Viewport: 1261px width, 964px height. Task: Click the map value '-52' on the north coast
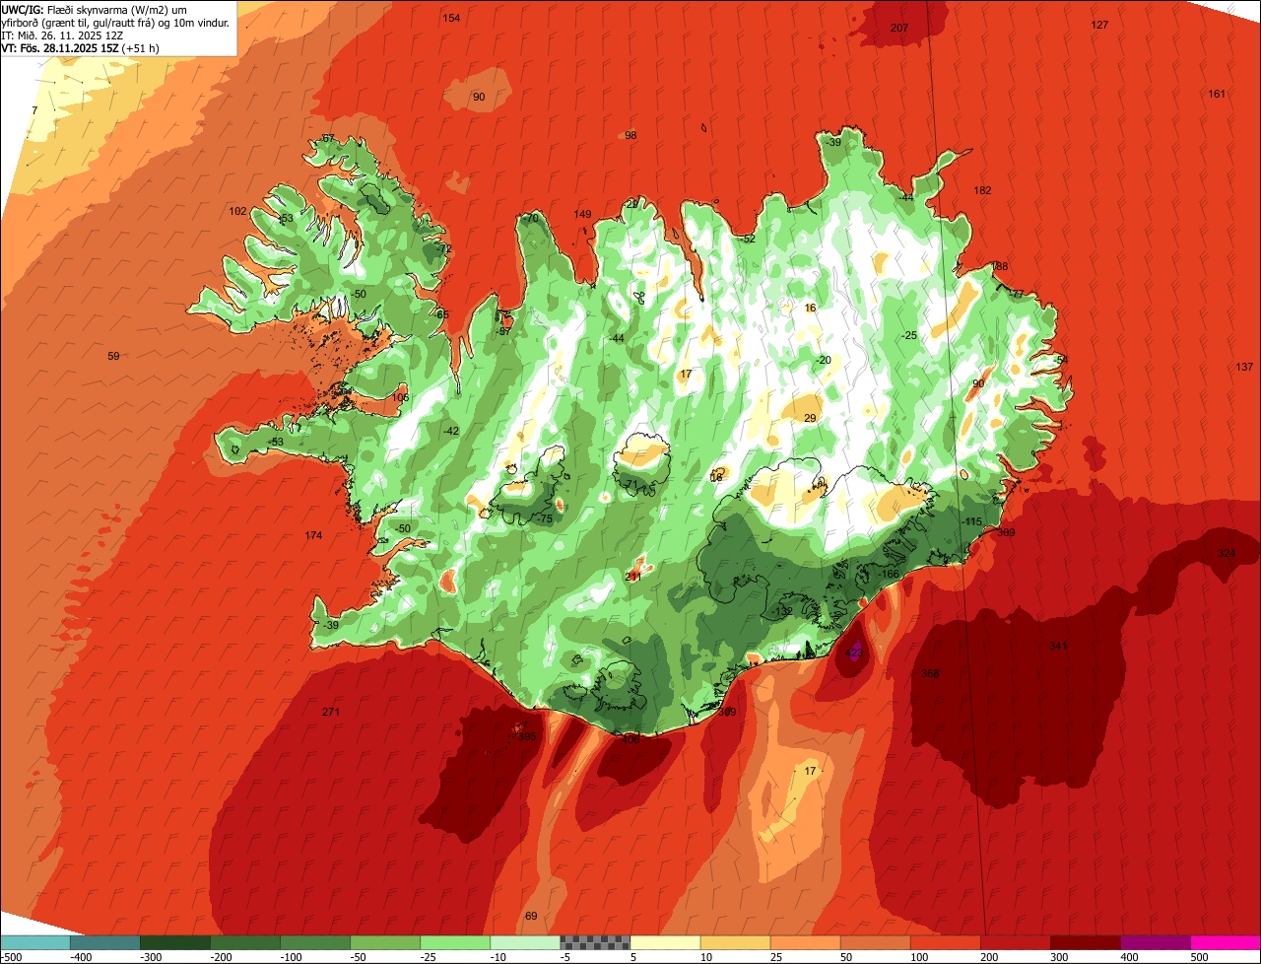point(748,239)
